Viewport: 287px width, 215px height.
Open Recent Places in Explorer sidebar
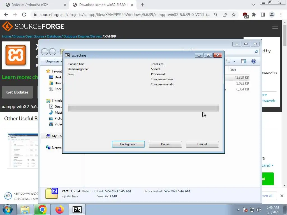click(x=56, y=89)
